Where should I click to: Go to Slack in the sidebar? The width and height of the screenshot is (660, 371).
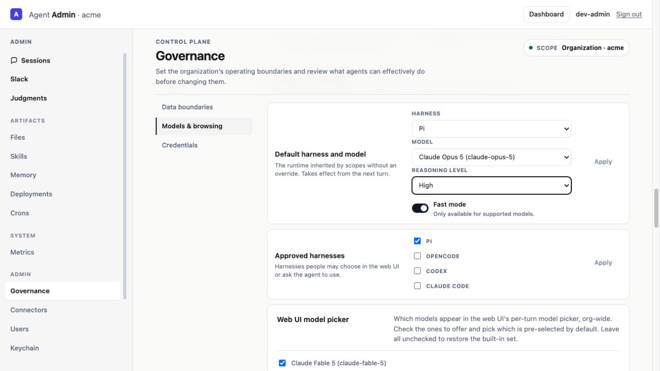pyautogui.click(x=63, y=79)
